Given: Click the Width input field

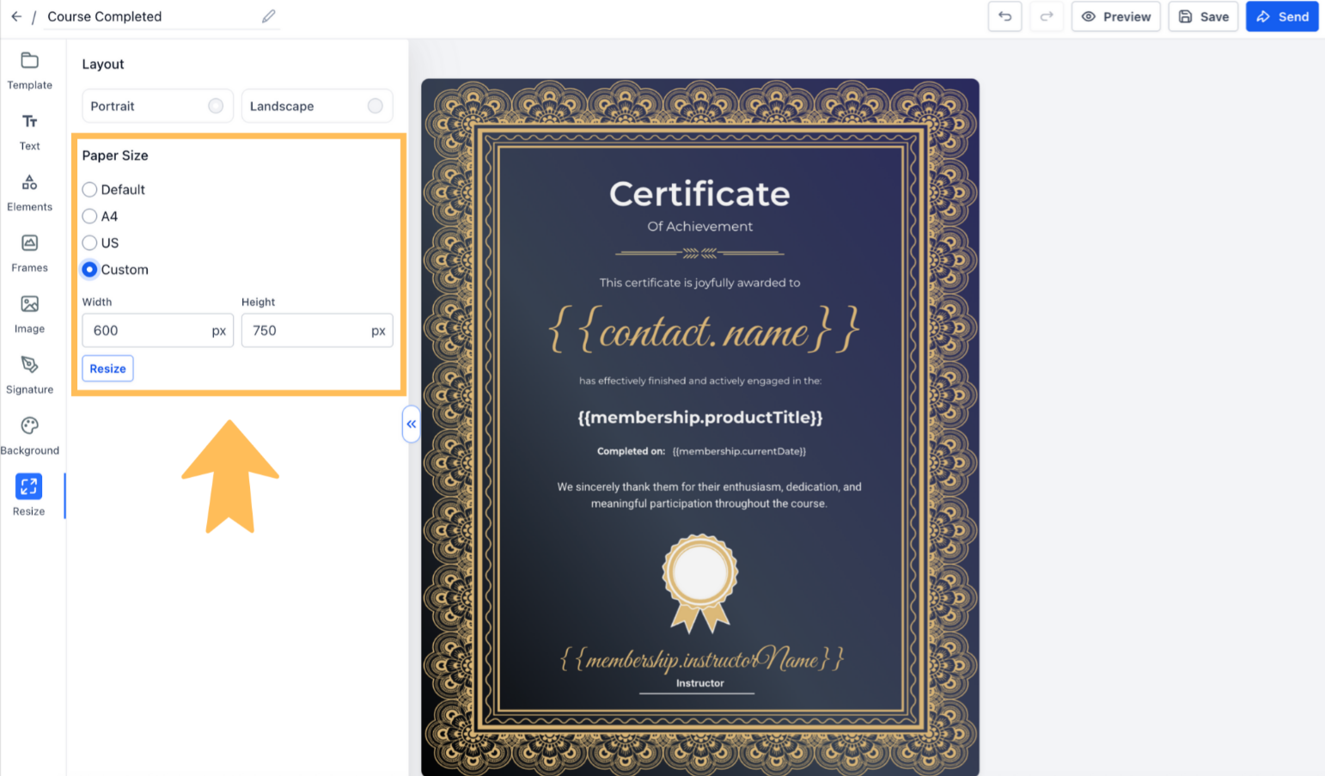Looking at the screenshot, I should (157, 331).
